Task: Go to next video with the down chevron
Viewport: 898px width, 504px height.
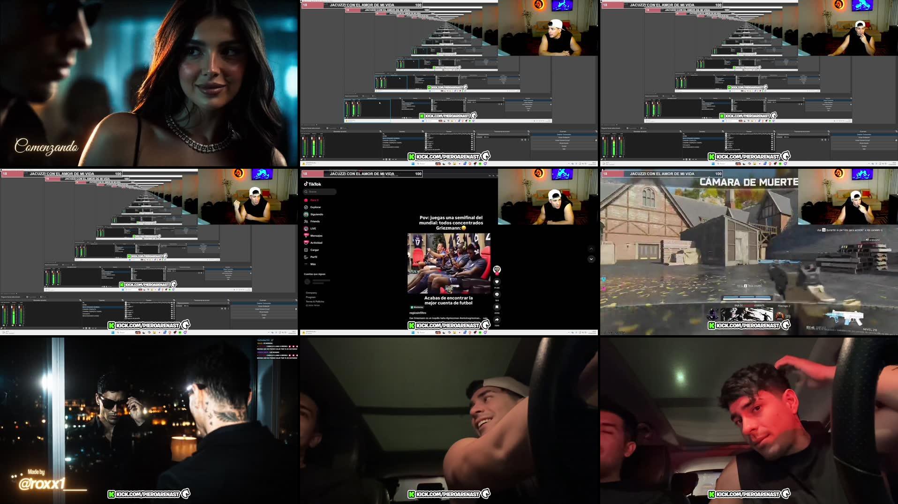Action: click(x=591, y=259)
